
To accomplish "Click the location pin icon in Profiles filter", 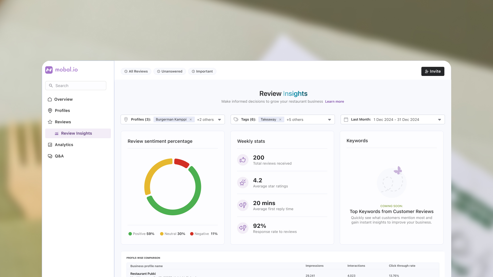I will 126,119.
